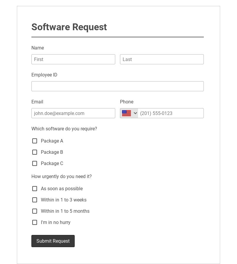The height and width of the screenshot is (264, 237).
Task: Click the "Email" field label
Action: tap(37, 102)
